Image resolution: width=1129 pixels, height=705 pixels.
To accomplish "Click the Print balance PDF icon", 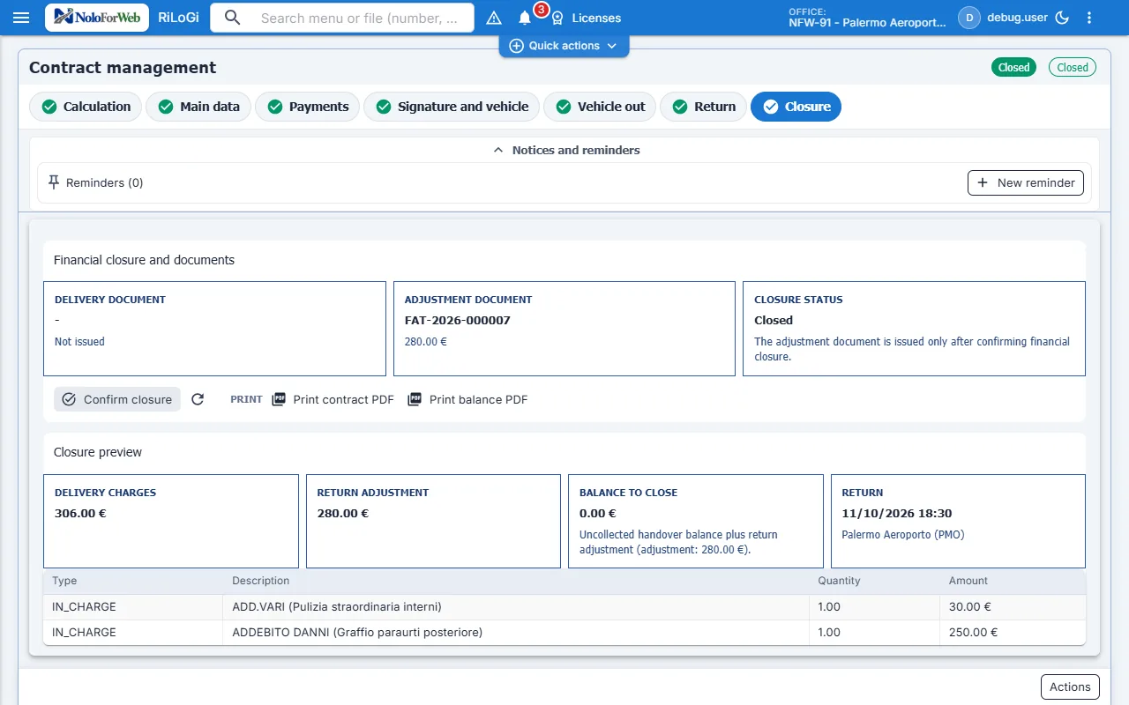I will [x=415, y=399].
